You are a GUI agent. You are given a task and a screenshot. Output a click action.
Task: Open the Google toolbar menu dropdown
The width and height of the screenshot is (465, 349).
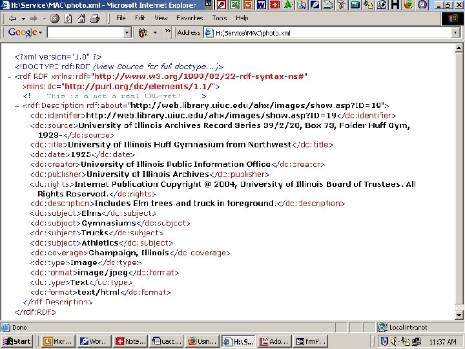(x=40, y=32)
